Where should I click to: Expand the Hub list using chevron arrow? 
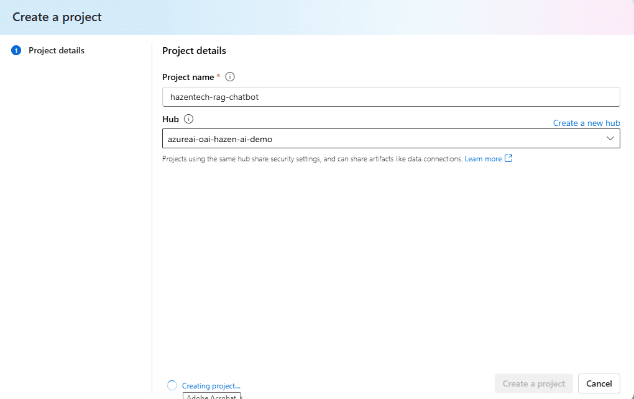click(x=610, y=138)
